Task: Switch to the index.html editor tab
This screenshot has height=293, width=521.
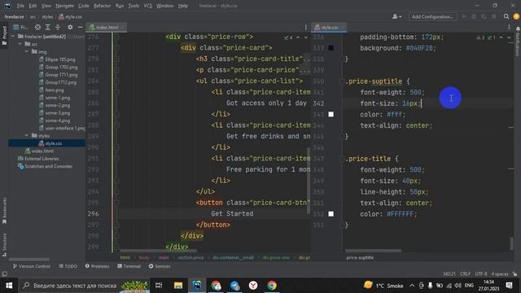Action: coord(107,27)
